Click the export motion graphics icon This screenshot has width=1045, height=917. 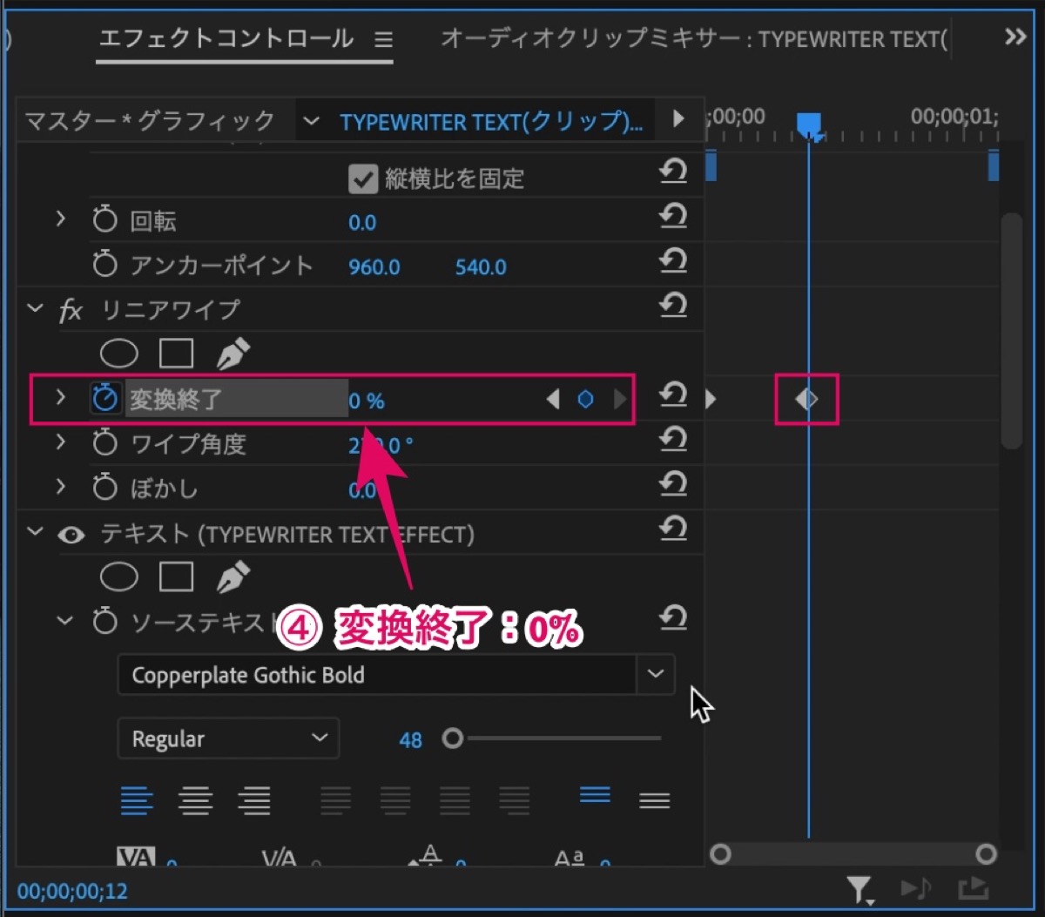(973, 888)
